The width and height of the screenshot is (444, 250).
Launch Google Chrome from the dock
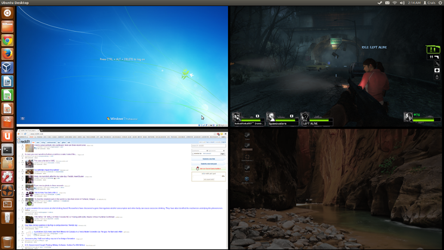click(x=7, y=41)
